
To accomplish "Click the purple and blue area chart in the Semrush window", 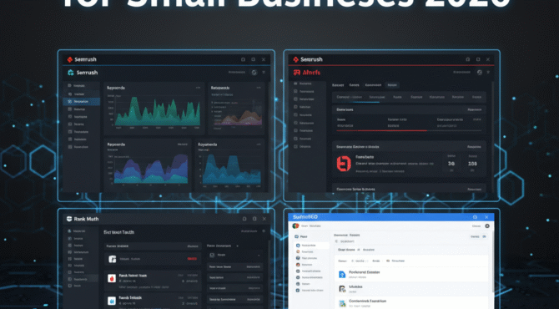I will (x=152, y=170).
